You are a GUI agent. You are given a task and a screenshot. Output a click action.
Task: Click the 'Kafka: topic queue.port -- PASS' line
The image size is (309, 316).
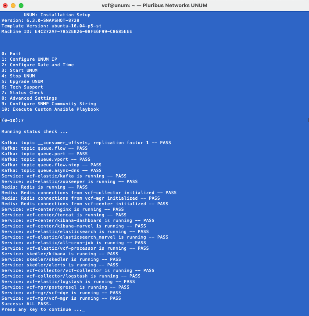(x=44, y=154)
